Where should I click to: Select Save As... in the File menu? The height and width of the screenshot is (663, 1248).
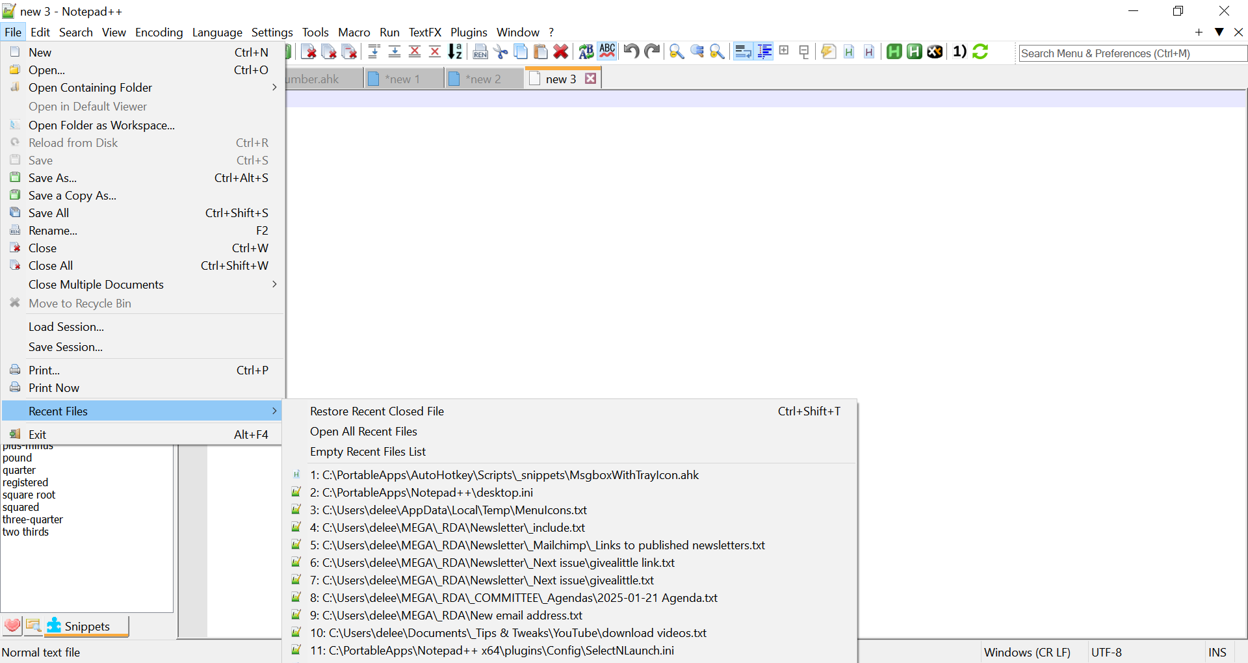tap(142, 177)
